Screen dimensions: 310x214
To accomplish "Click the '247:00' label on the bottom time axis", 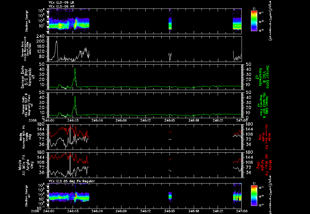I will point(242,211).
